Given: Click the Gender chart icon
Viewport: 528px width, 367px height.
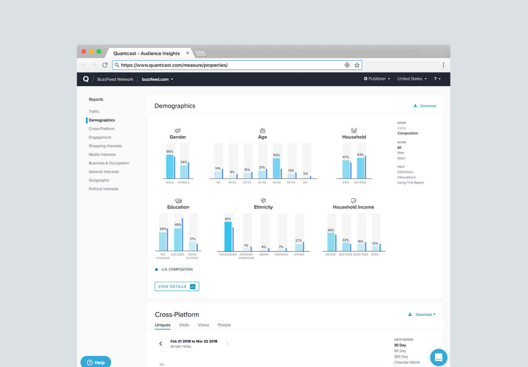Looking at the screenshot, I should pos(178,131).
